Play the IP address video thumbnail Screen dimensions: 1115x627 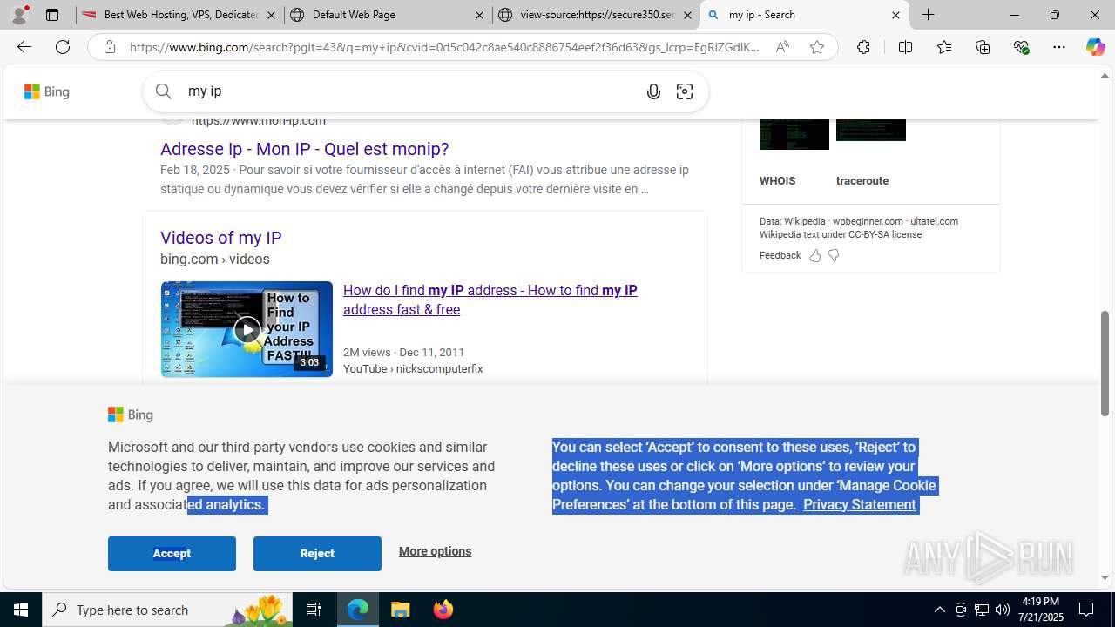pyautogui.click(x=247, y=329)
